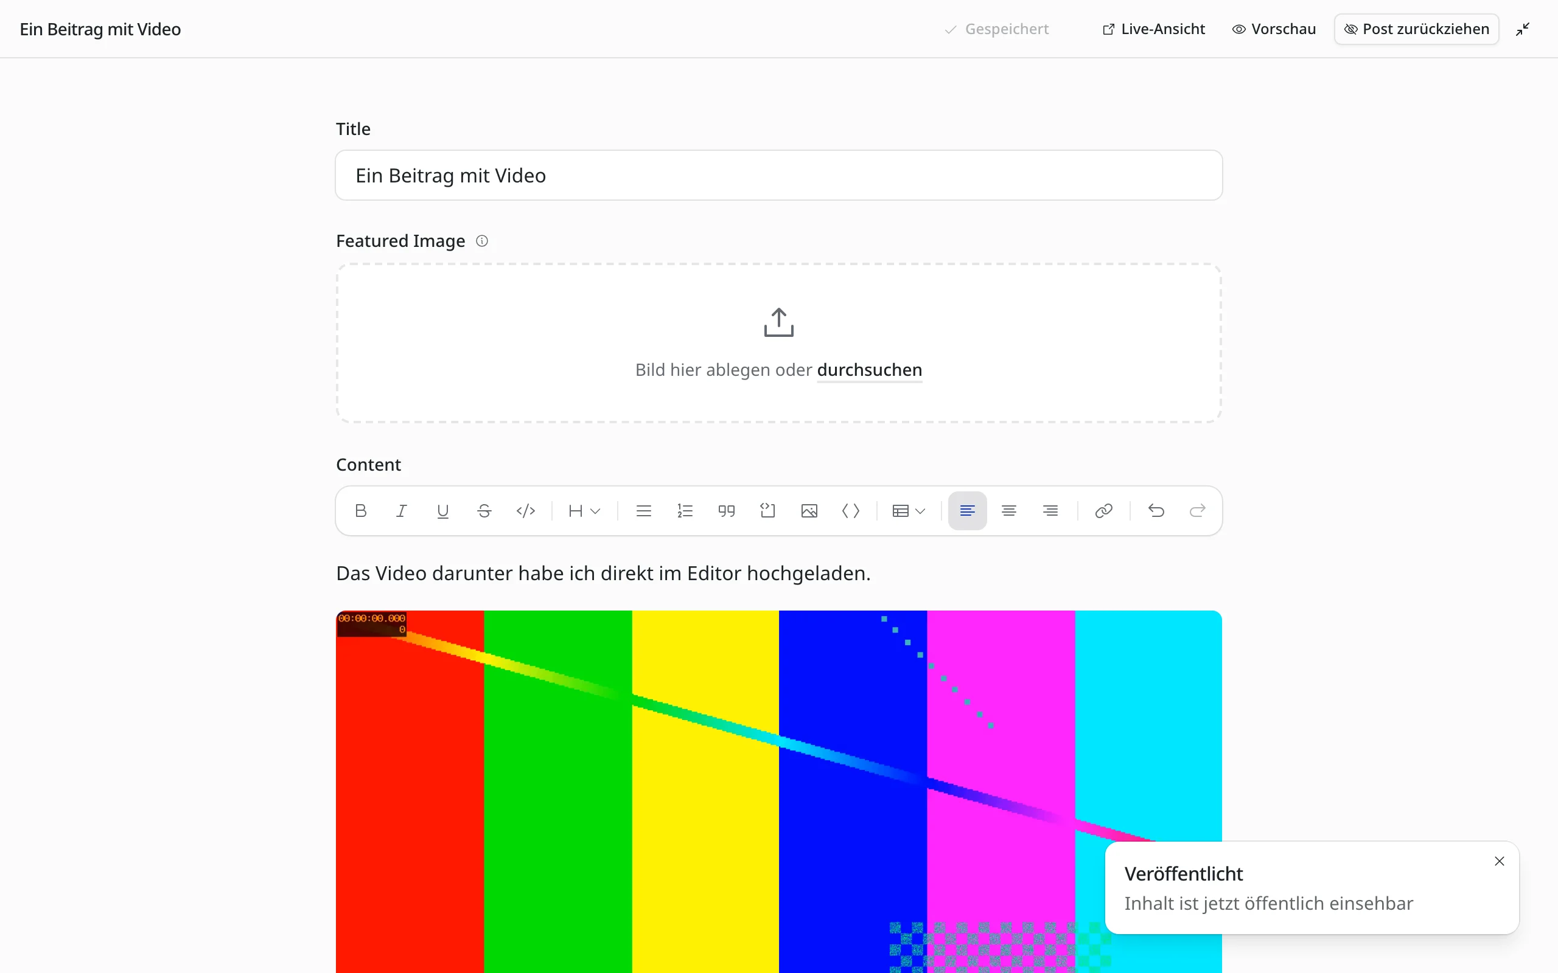Align text to the left
The width and height of the screenshot is (1558, 973).
(x=967, y=510)
